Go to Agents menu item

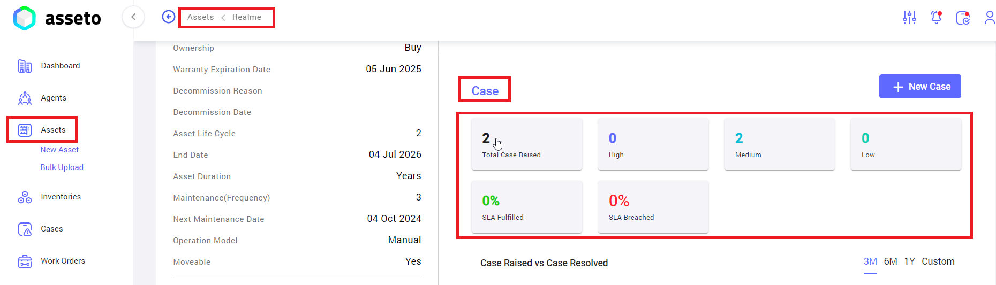click(54, 98)
